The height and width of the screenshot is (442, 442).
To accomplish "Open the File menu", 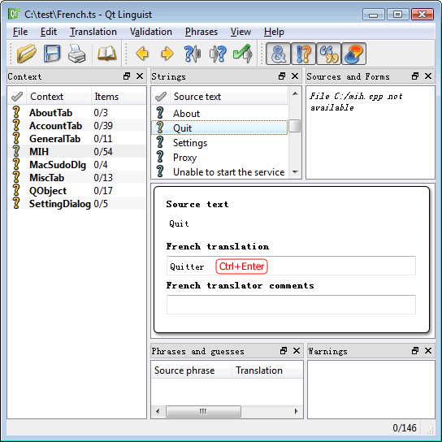I will click(20, 32).
